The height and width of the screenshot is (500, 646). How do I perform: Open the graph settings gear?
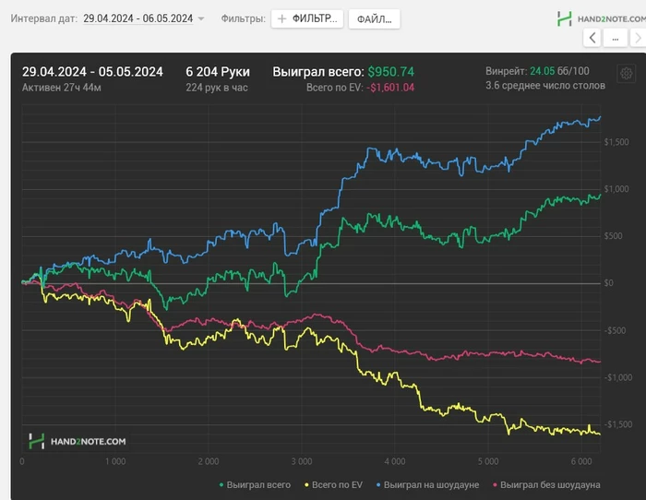click(x=627, y=74)
